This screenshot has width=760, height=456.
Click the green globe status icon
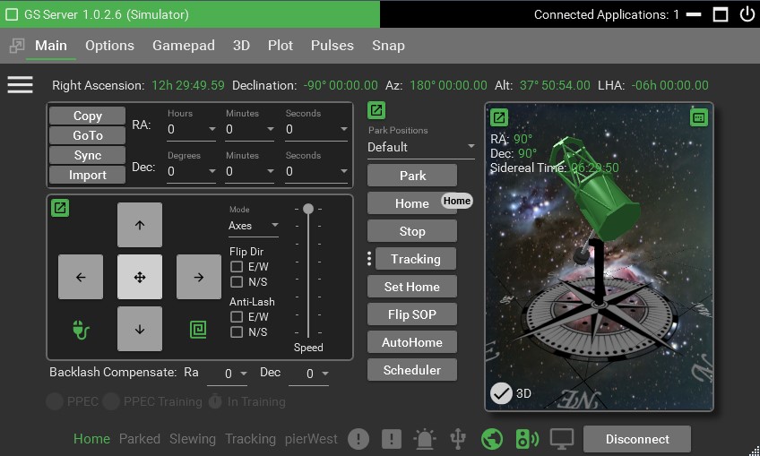[491, 439]
